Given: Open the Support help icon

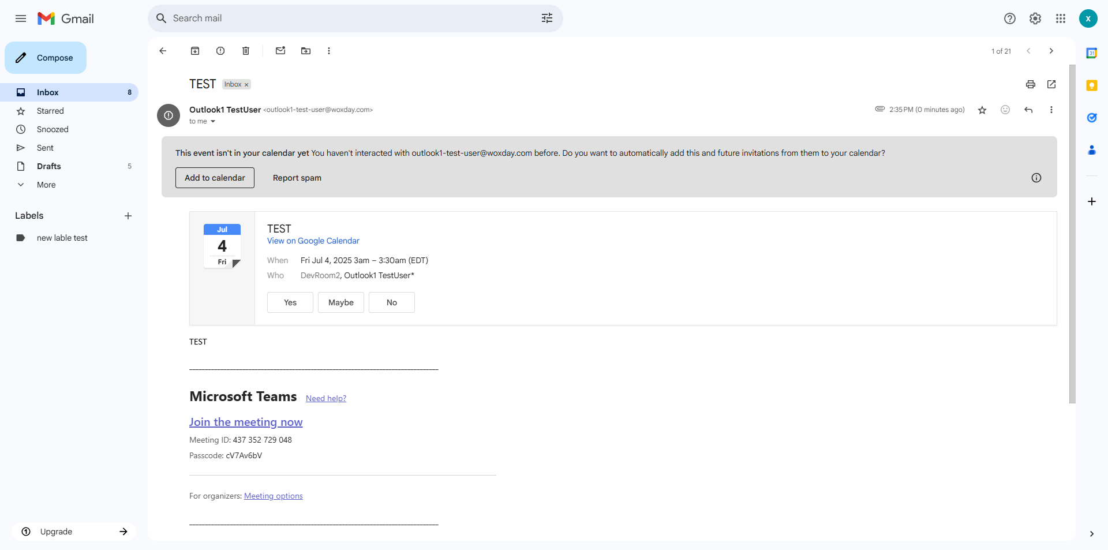Looking at the screenshot, I should pos(1010,18).
